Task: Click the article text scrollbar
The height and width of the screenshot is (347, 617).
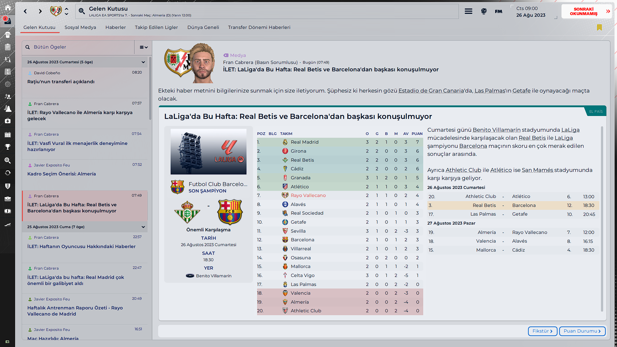Action: tap(602, 218)
